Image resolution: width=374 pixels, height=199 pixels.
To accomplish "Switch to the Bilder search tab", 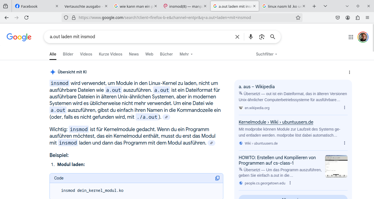I will 68,54.
